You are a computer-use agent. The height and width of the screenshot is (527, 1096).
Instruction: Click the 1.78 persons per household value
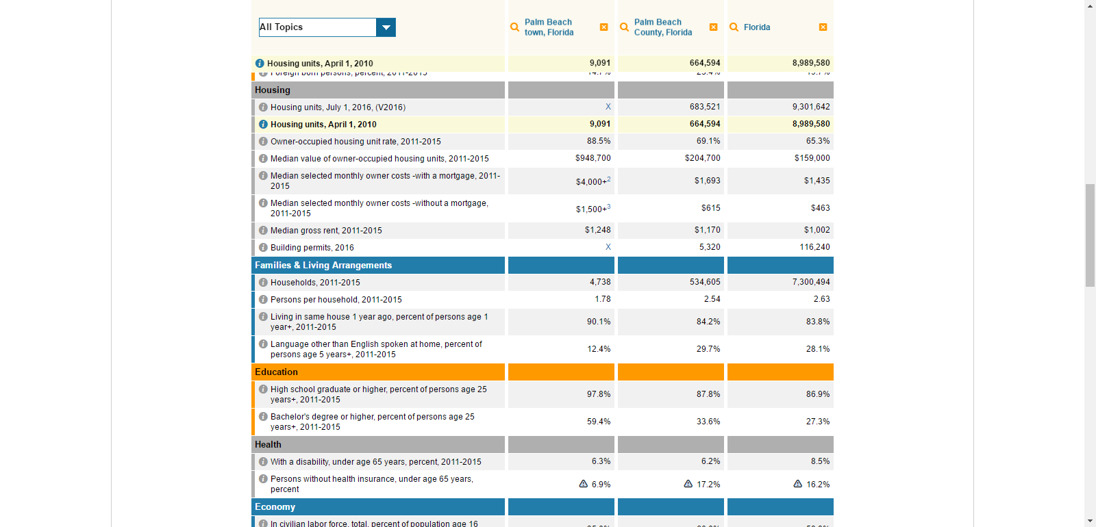coord(603,299)
